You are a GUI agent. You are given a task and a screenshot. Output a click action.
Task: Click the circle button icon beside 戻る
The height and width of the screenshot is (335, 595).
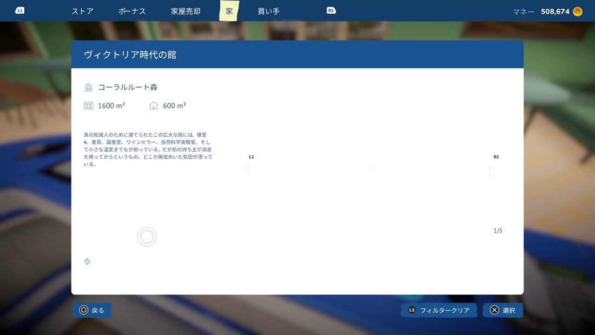point(84,310)
